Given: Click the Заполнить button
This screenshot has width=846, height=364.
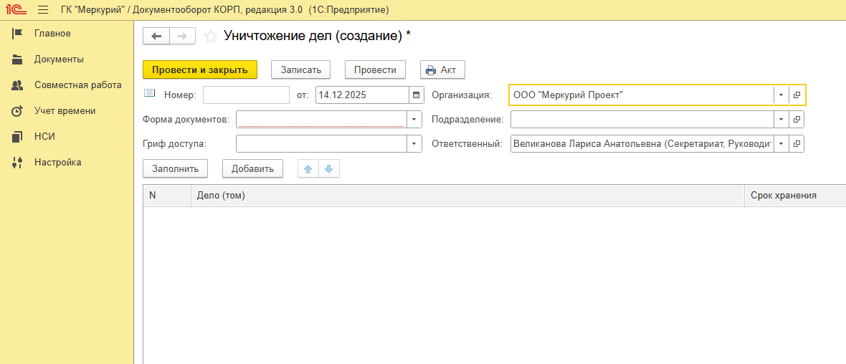Looking at the screenshot, I should coord(176,169).
